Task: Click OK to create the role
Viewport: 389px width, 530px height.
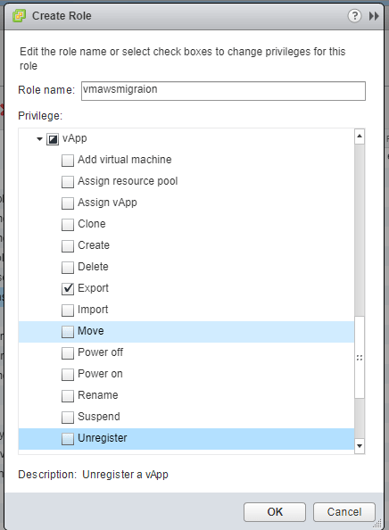Action: (x=275, y=512)
